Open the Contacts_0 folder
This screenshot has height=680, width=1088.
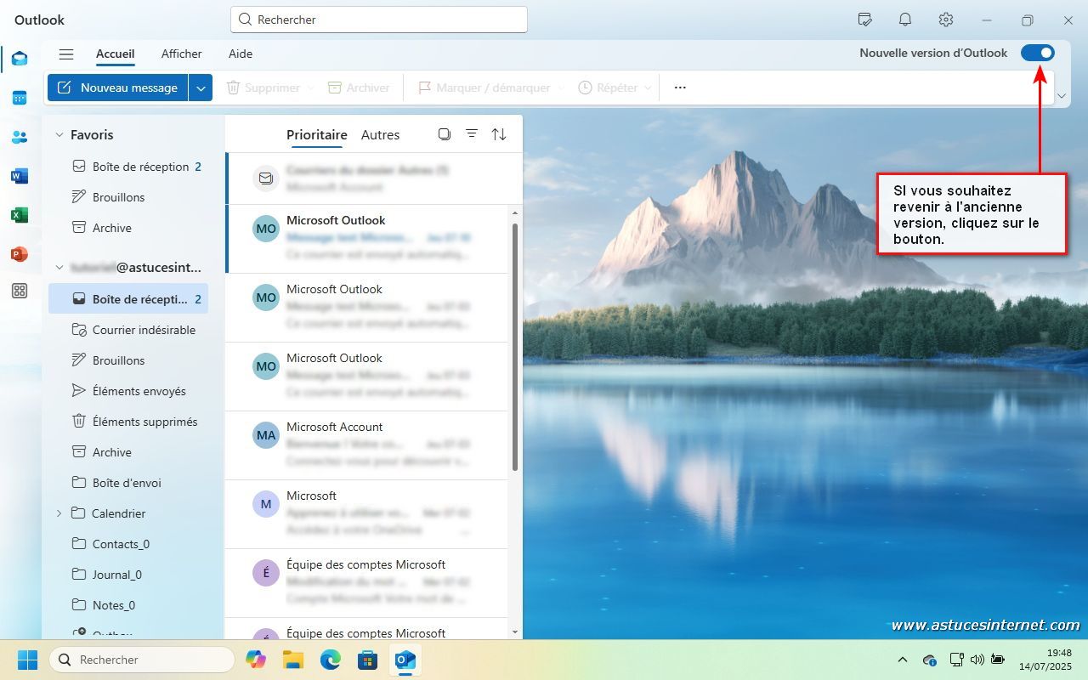pos(129,544)
